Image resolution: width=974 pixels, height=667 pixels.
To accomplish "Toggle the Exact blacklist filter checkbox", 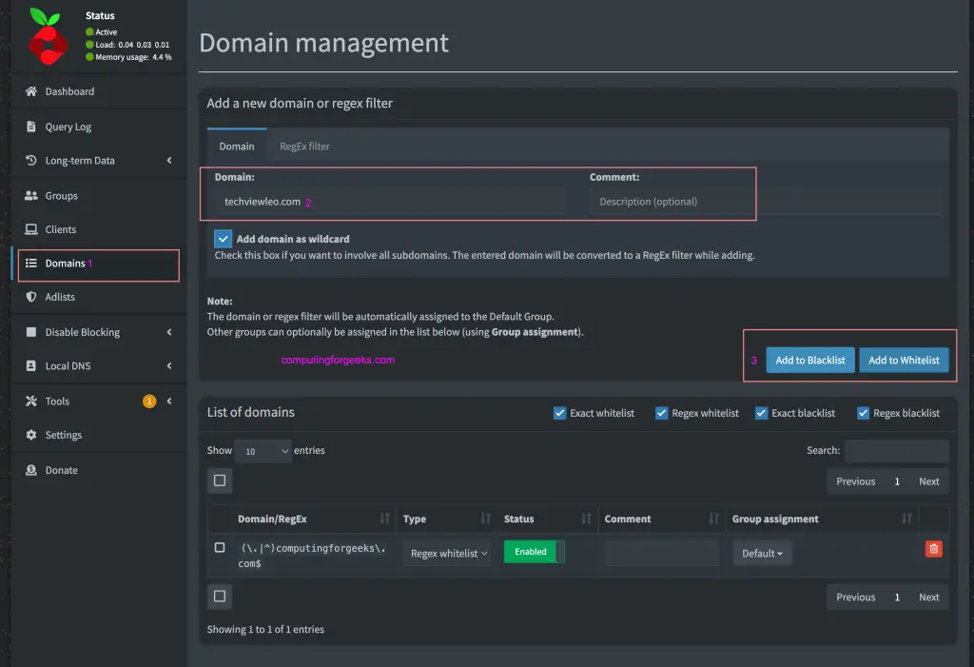I will tap(761, 413).
